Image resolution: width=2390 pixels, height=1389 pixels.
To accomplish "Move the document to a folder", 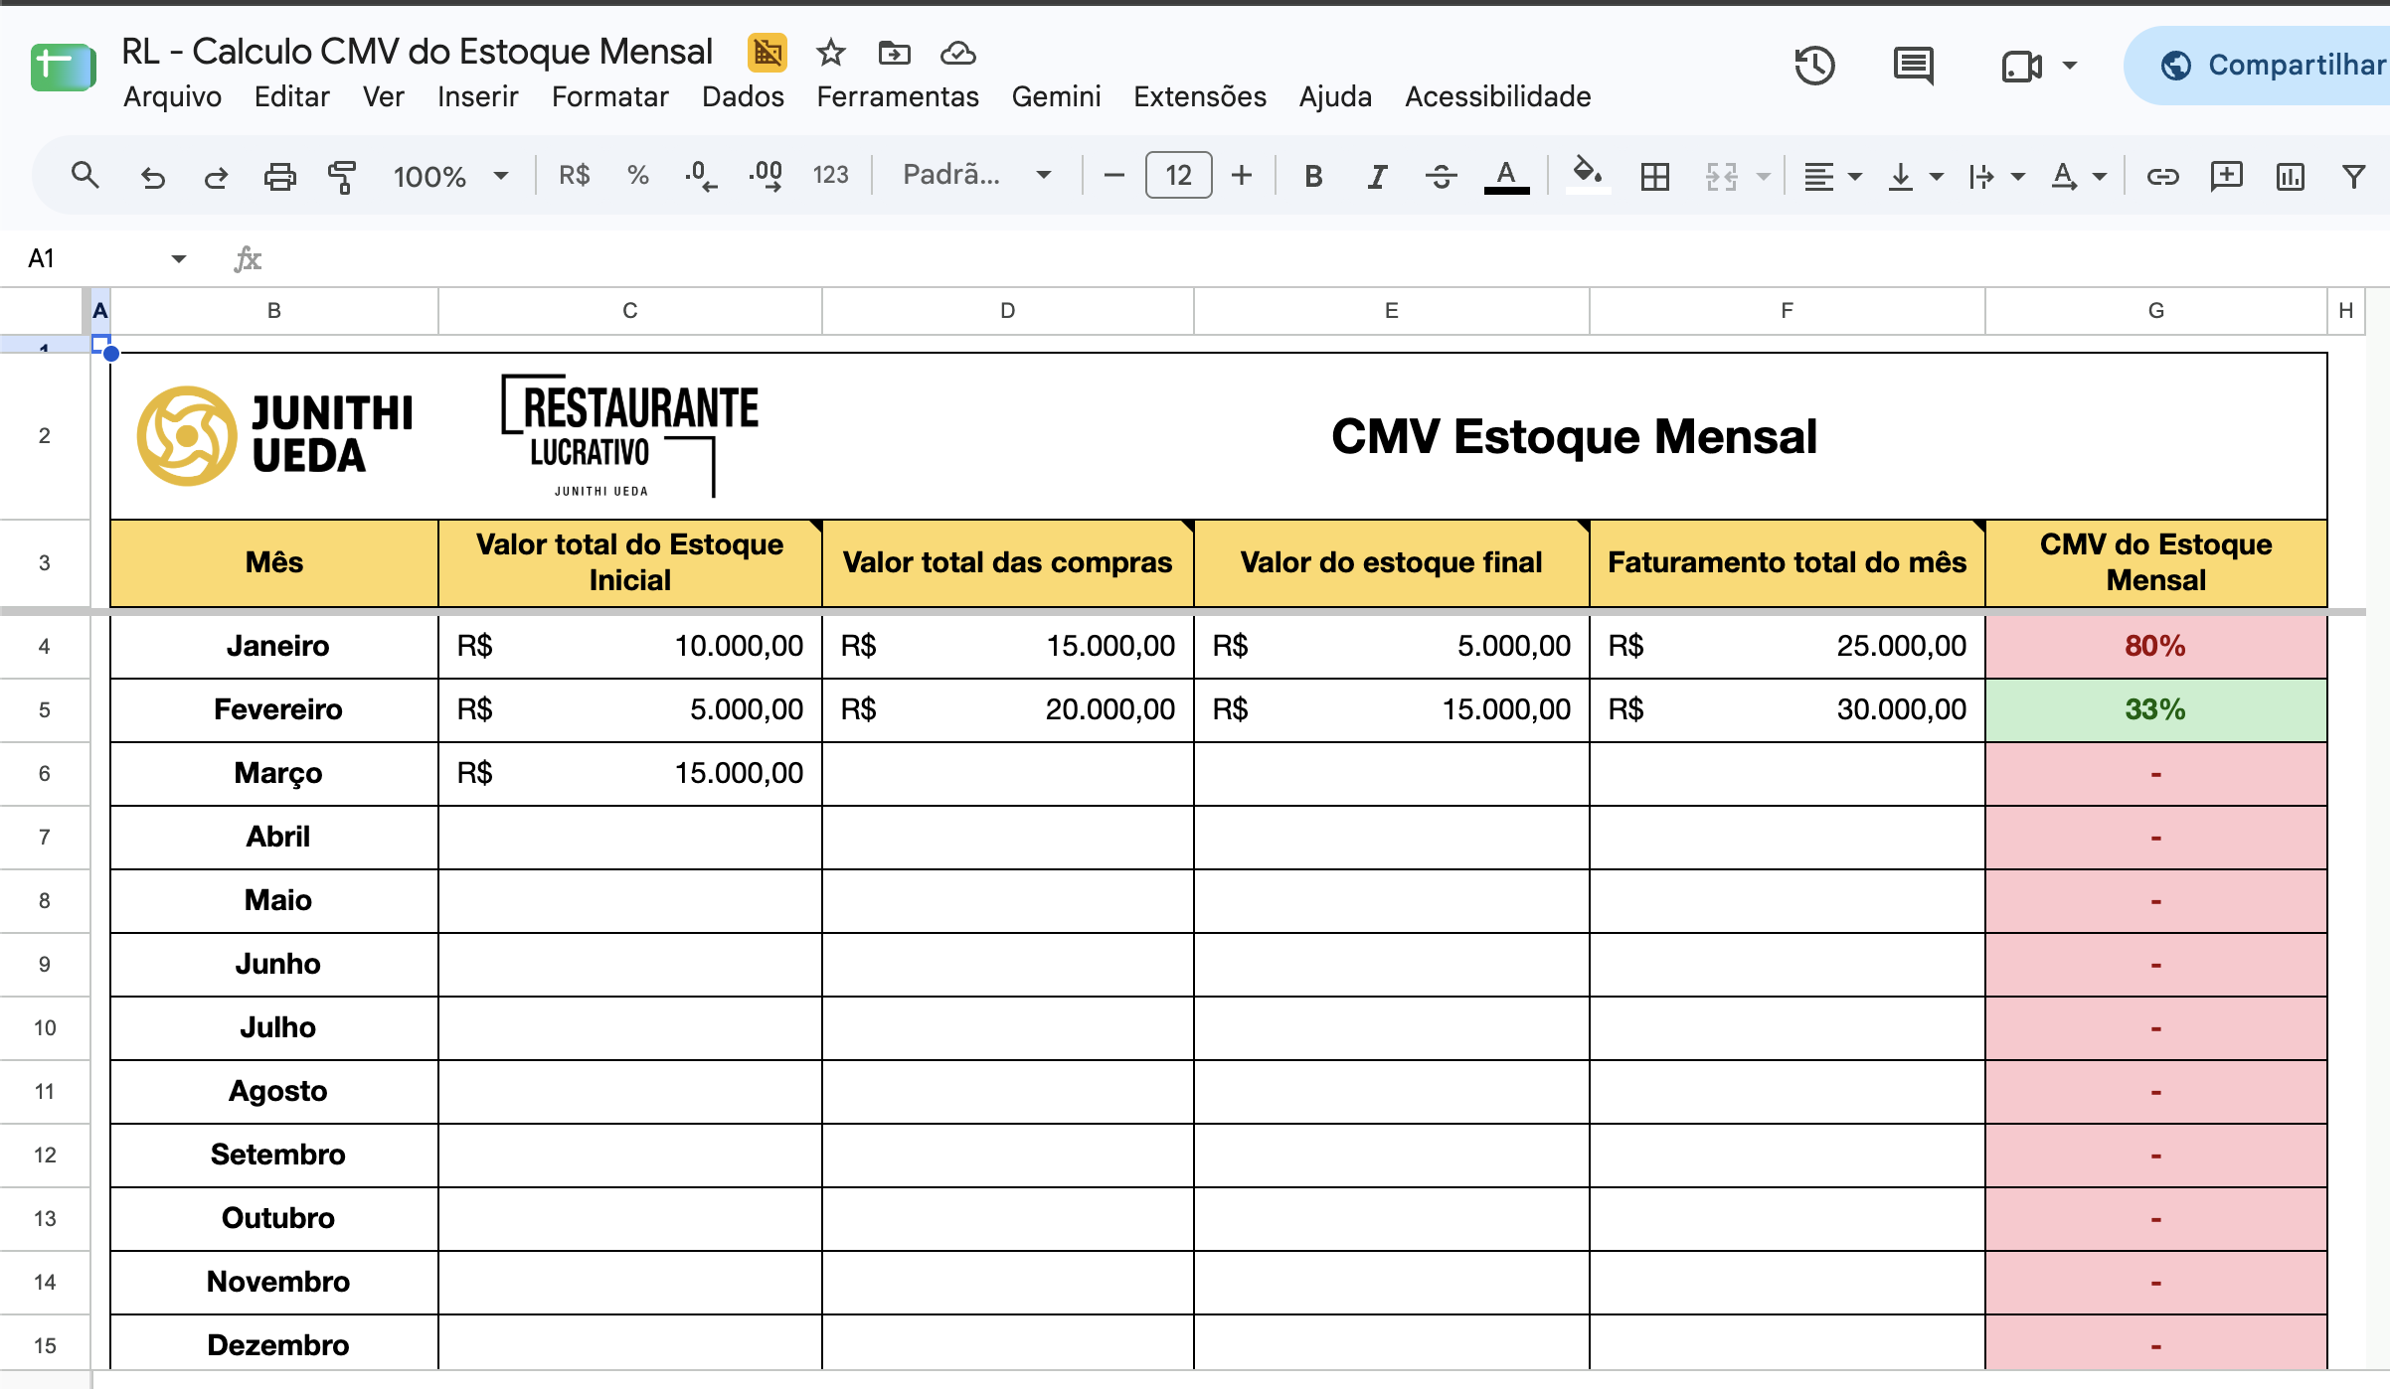I will [894, 53].
